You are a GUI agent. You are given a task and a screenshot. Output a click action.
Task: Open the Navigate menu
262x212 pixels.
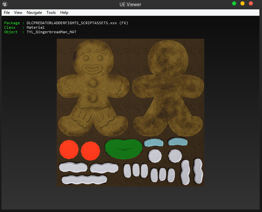[34, 13]
